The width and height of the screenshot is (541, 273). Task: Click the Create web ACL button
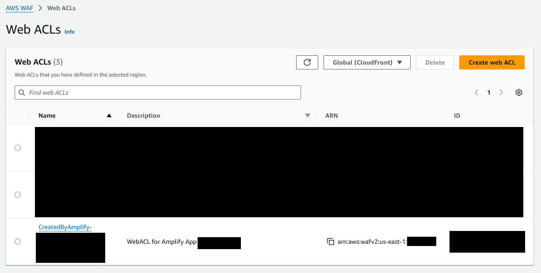(x=492, y=62)
